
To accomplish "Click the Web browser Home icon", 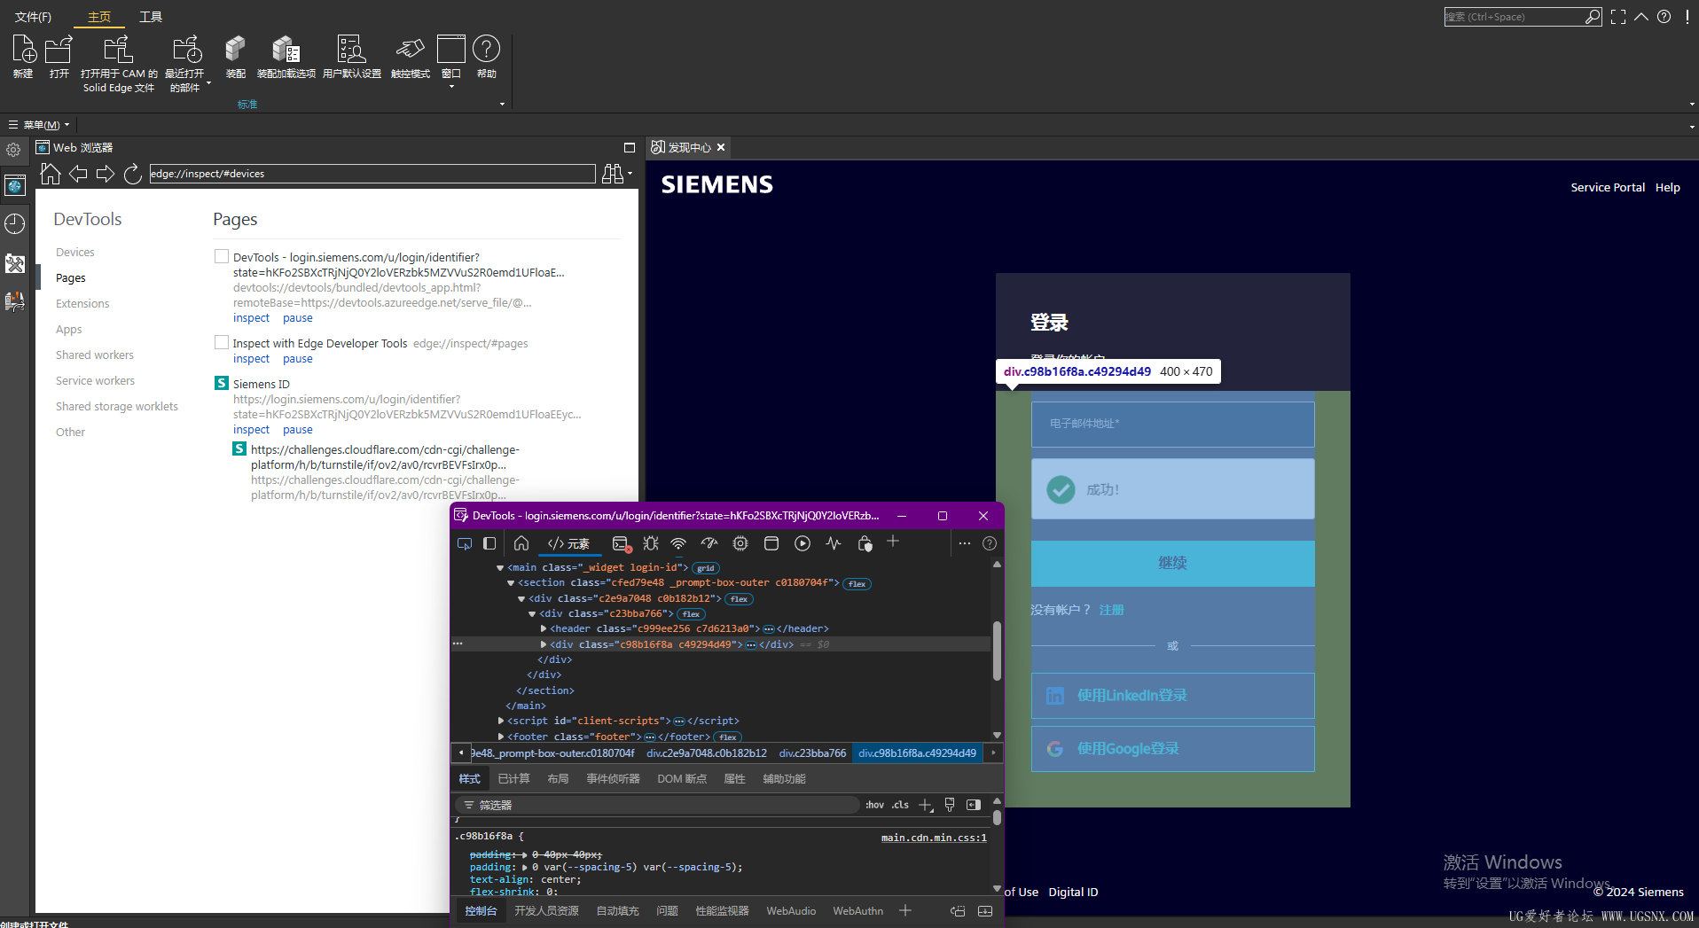I will coord(51,174).
